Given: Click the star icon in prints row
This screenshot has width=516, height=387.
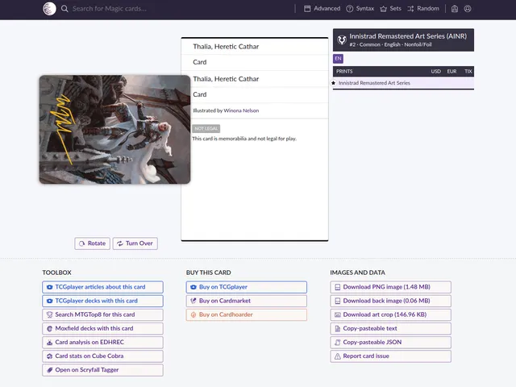Looking at the screenshot, I should point(333,83).
